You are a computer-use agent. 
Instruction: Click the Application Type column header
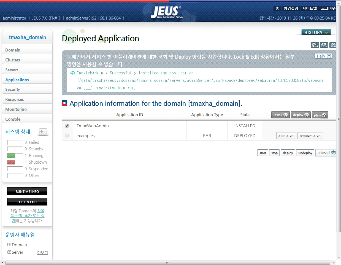pos(207,115)
